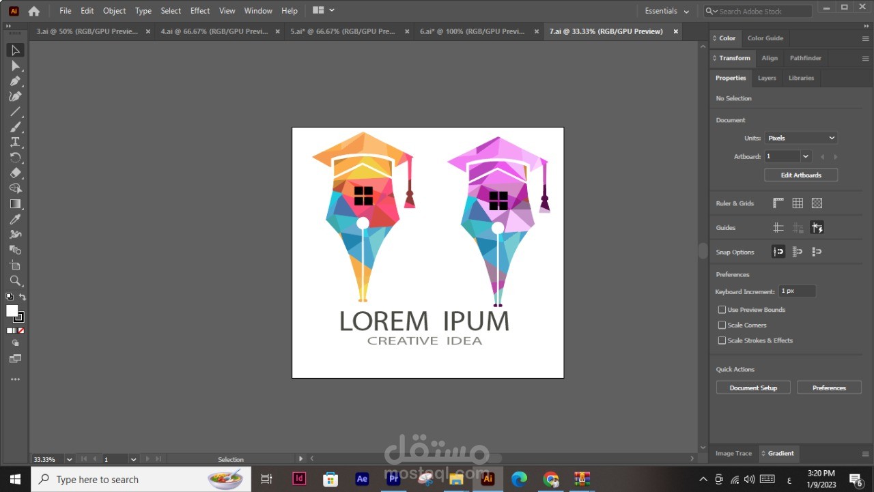Screen dimensions: 874x492
Task: Choose the Curvature tool
Action: tap(15, 96)
